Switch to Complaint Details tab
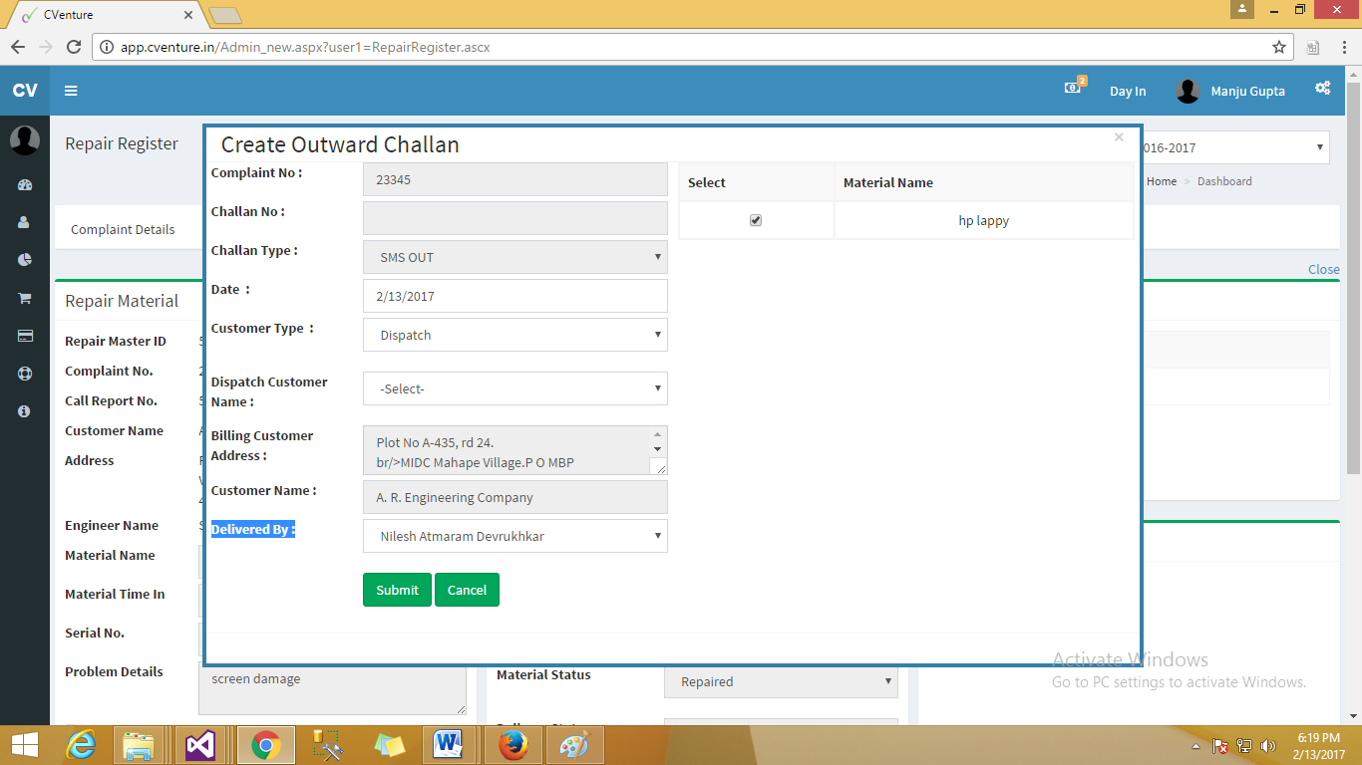Screen dimensions: 1362x765 [123, 229]
